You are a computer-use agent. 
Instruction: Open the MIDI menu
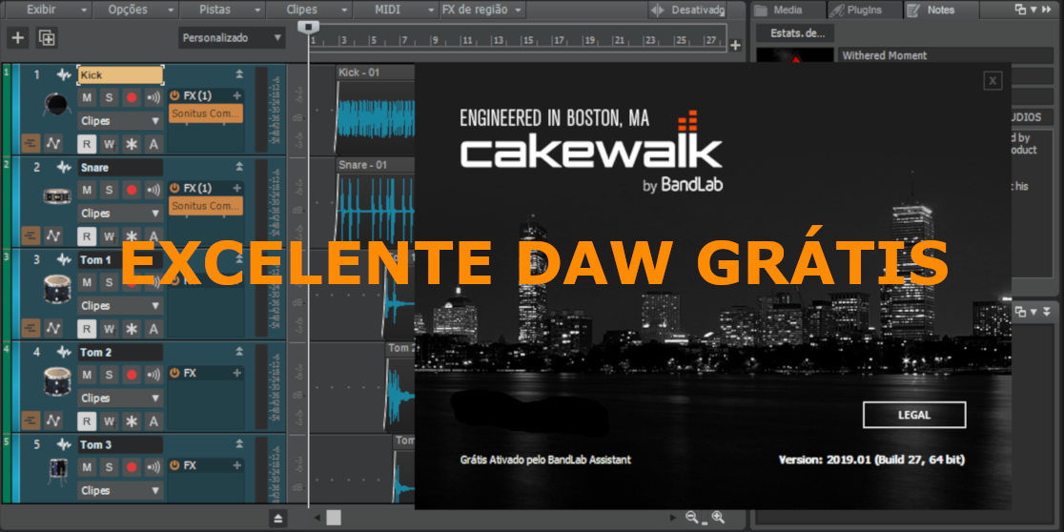pyautogui.click(x=397, y=10)
